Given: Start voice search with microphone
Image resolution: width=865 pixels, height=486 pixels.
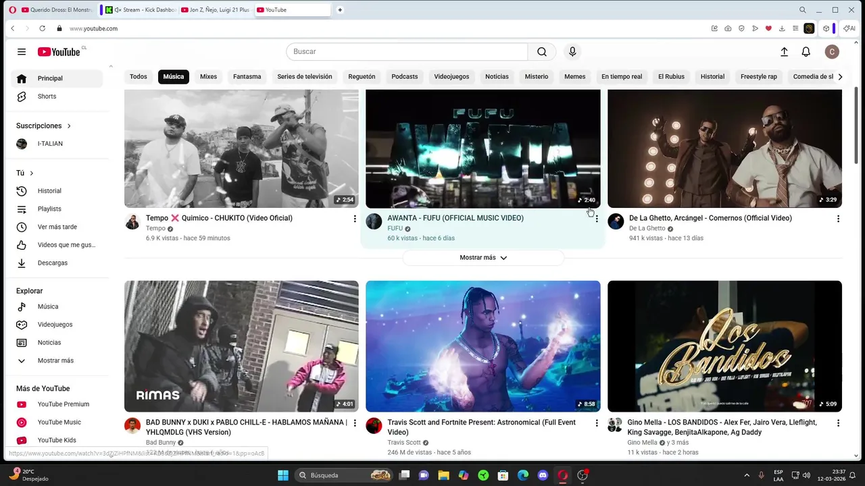Looking at the screenshot, I should tap(572, 52).
